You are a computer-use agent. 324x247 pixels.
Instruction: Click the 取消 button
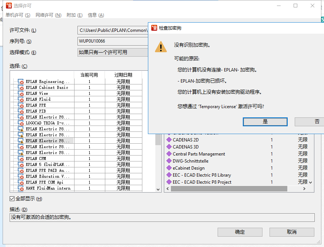pyautogui.click(x=292, y=232)
